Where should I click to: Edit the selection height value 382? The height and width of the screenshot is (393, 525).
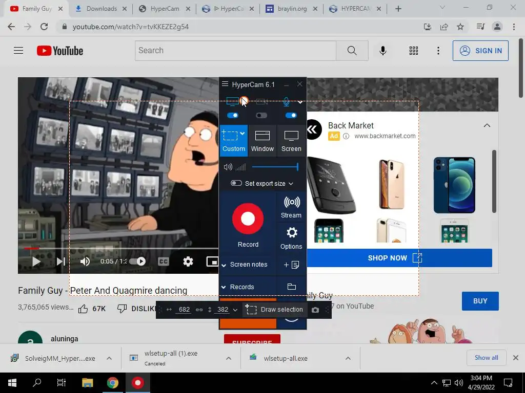(x=223, y=310)
